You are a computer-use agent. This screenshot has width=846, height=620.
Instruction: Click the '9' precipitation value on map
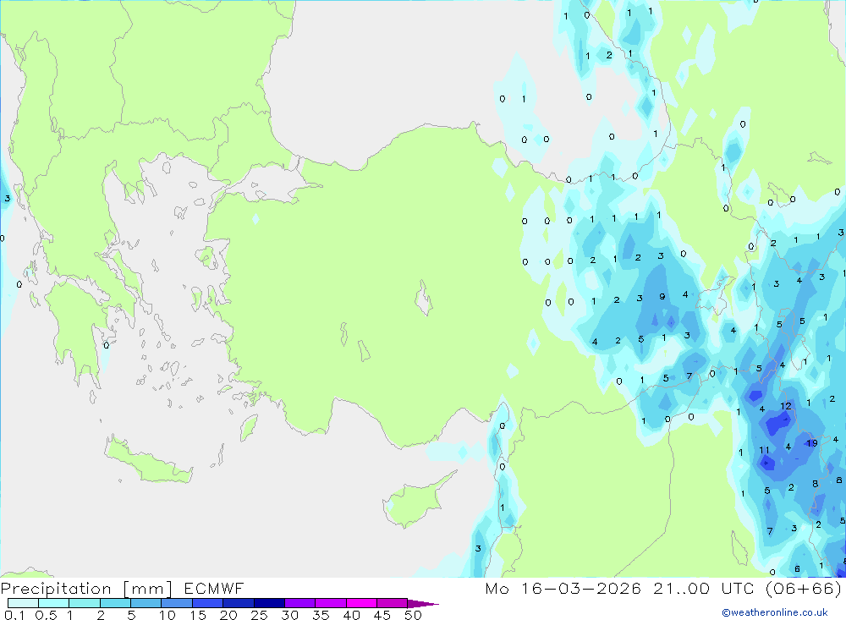click(662, 296)
